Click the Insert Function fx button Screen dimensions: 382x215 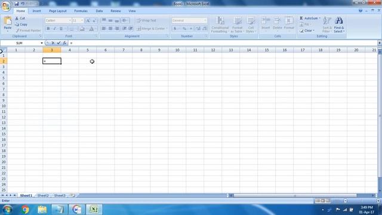(x=64, y=43)
